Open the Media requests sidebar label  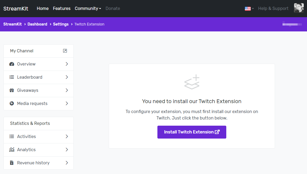click(32, 103)
